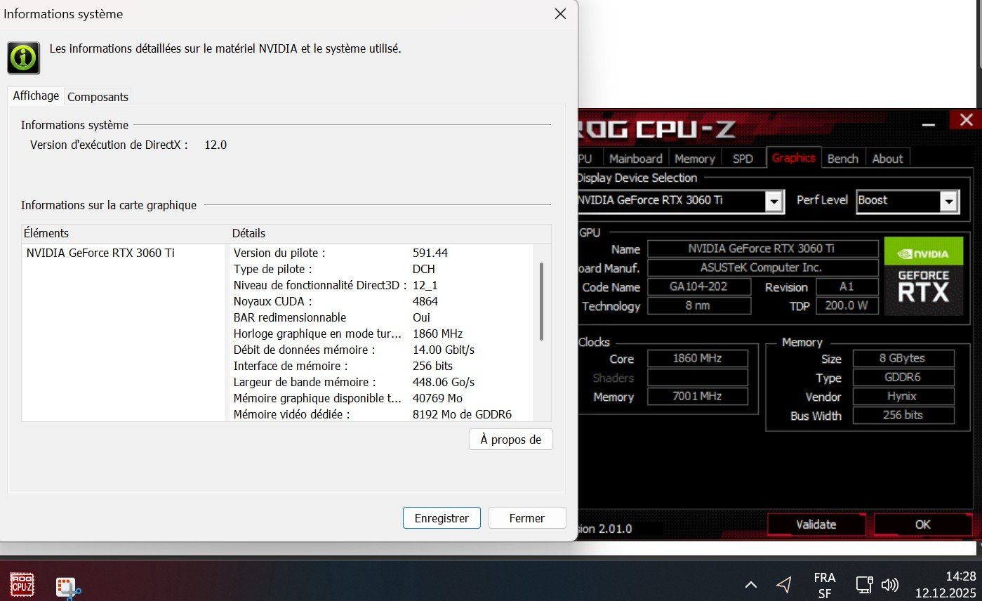Open the Snipping Tool taskbar icon
This screenshot has height=601, width=982.
tap(68, 588)
